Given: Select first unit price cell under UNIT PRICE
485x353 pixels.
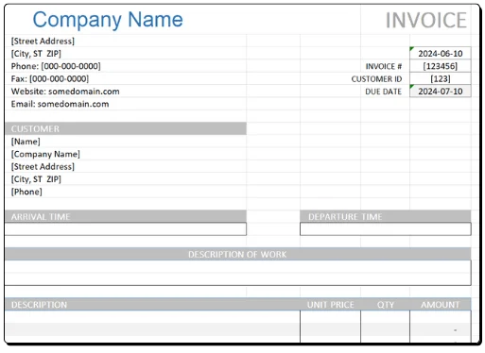Looking at the screenshot, I should point(330,317).
